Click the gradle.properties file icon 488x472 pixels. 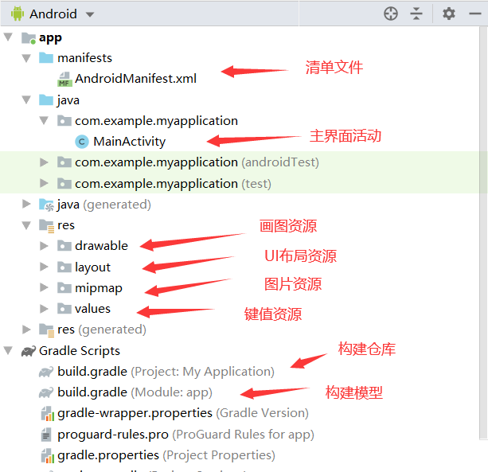point(48,456)
